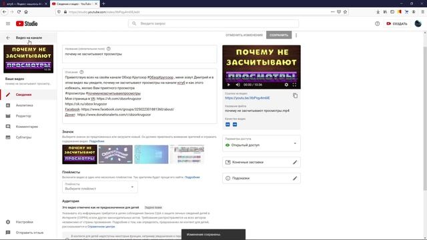427x240 pixels.
Task: Go back in the browser
Action: click(x=5, y=12)
